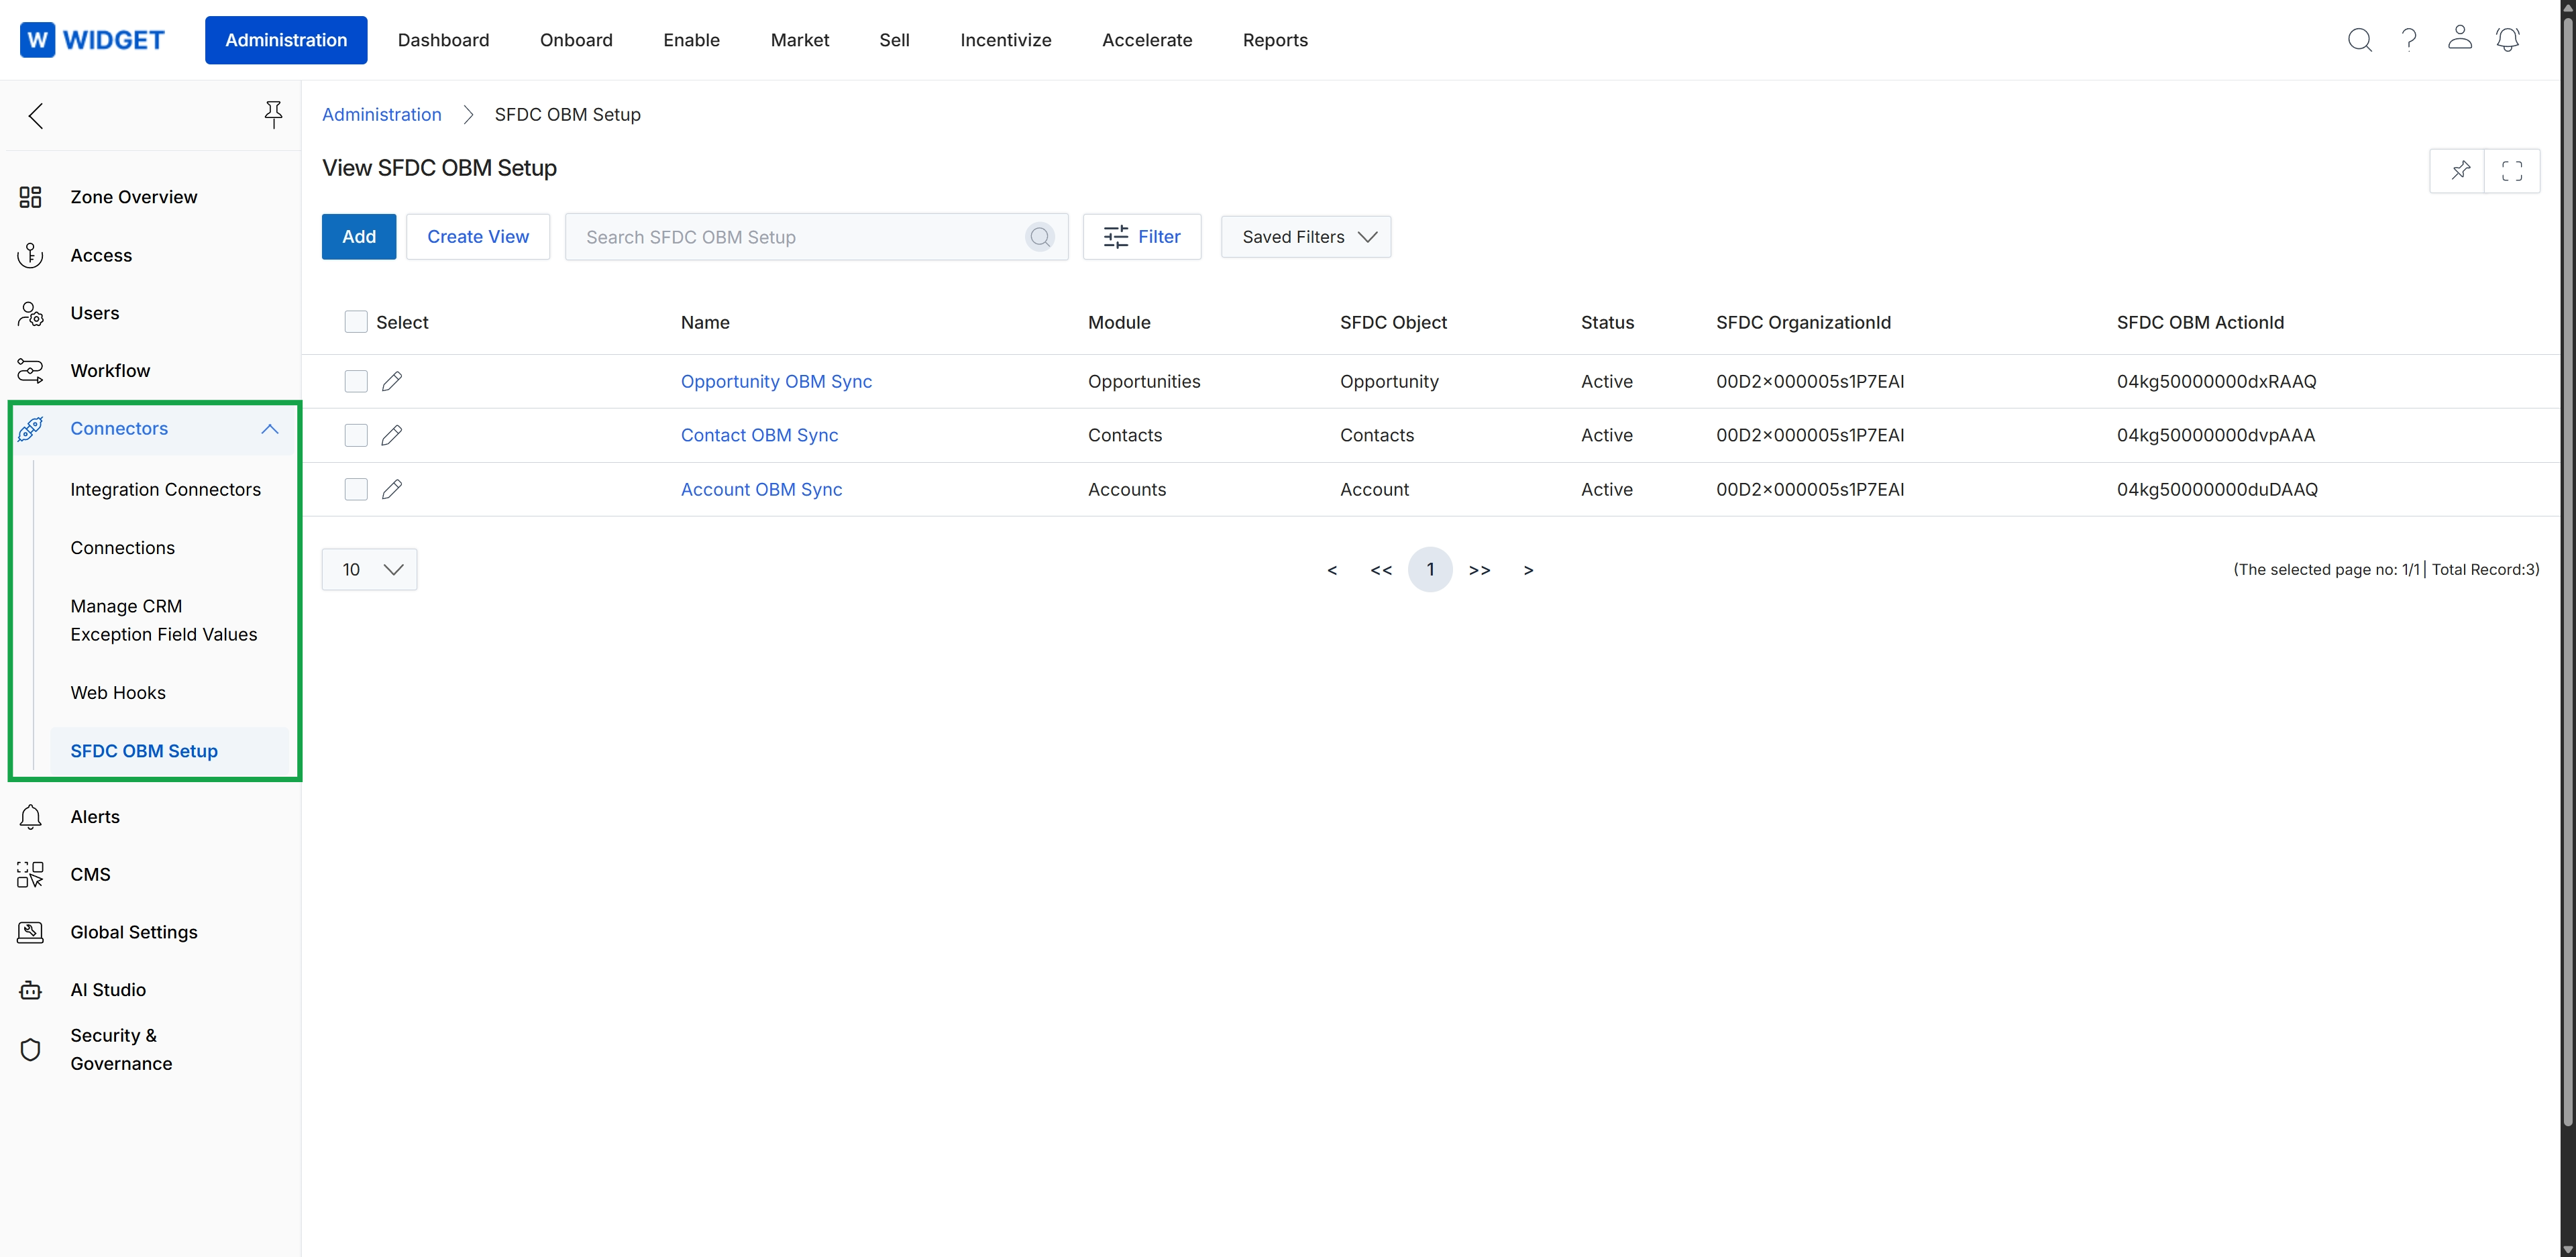Click the << pagination button
Screen dimensions: 2576x1257
(1381, 570)
